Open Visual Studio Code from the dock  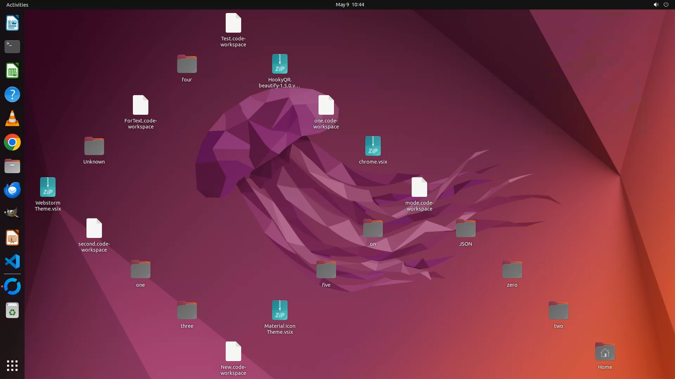click(x=12, y=261)
